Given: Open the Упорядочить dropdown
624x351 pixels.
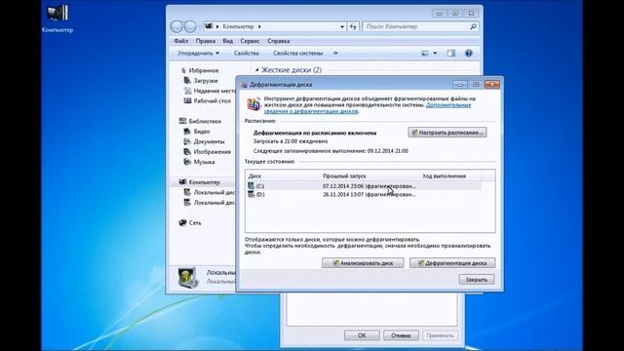Looking at the screenshot, I should tap(198, 53).
